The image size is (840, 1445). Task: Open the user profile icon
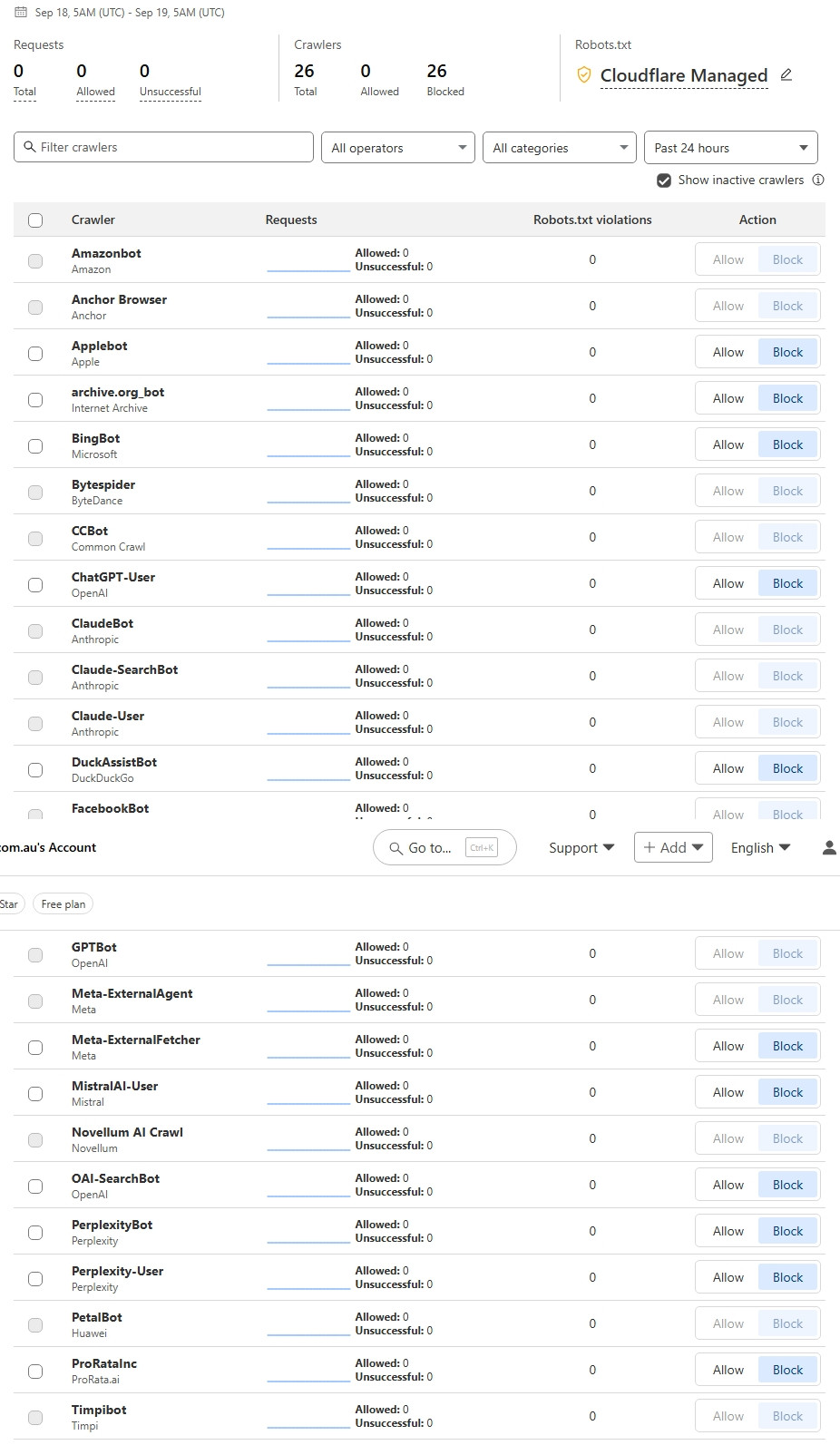828,847
